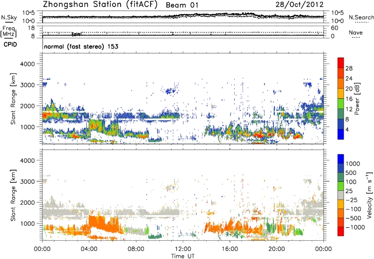Click the "04:00" time tick label
The height and width of the screenshot is (259, 374).
pos(89,249)
